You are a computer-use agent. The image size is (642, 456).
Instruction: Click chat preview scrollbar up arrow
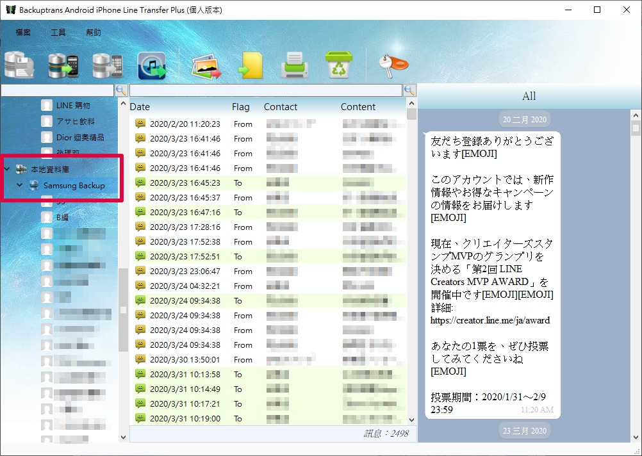636,116
